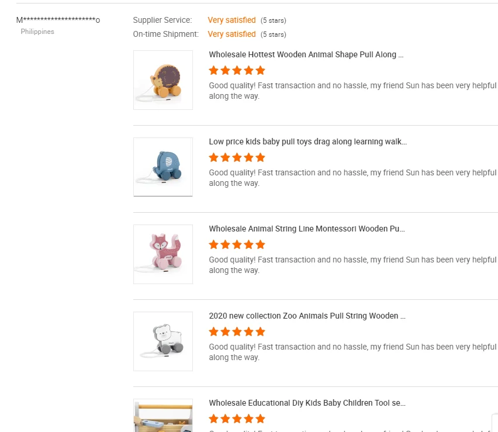Click star rating under the hedgehog toy title
Screen dimensions: 498x432
[x=237, y=71]
